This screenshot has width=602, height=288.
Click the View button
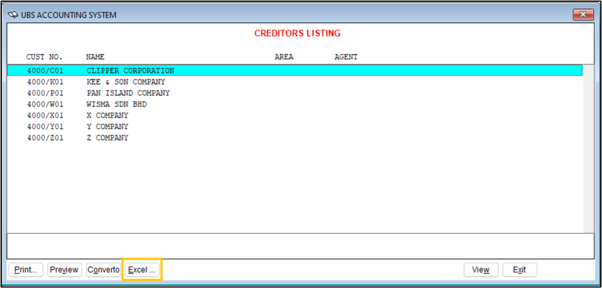click(x=481, y=270)
